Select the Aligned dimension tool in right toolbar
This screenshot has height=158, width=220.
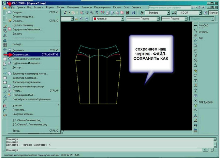[195, 30]
